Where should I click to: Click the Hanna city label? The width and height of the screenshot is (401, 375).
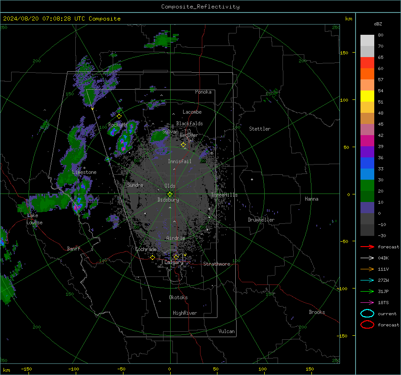[311, 199]
